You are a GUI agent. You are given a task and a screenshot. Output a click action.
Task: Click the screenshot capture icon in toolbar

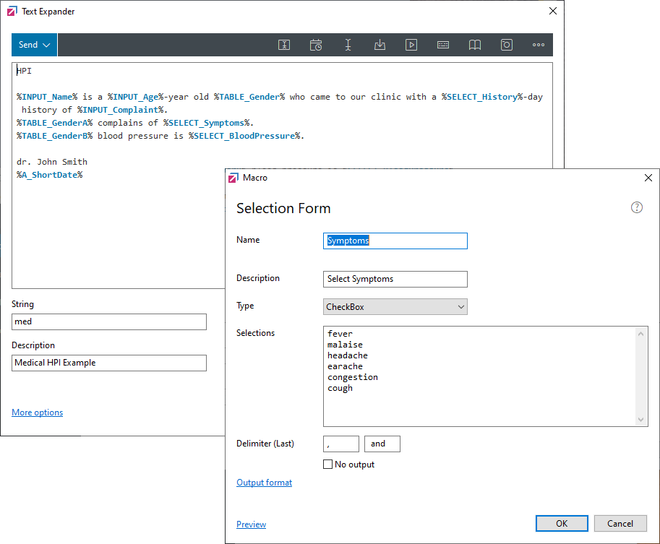point(507,45)
